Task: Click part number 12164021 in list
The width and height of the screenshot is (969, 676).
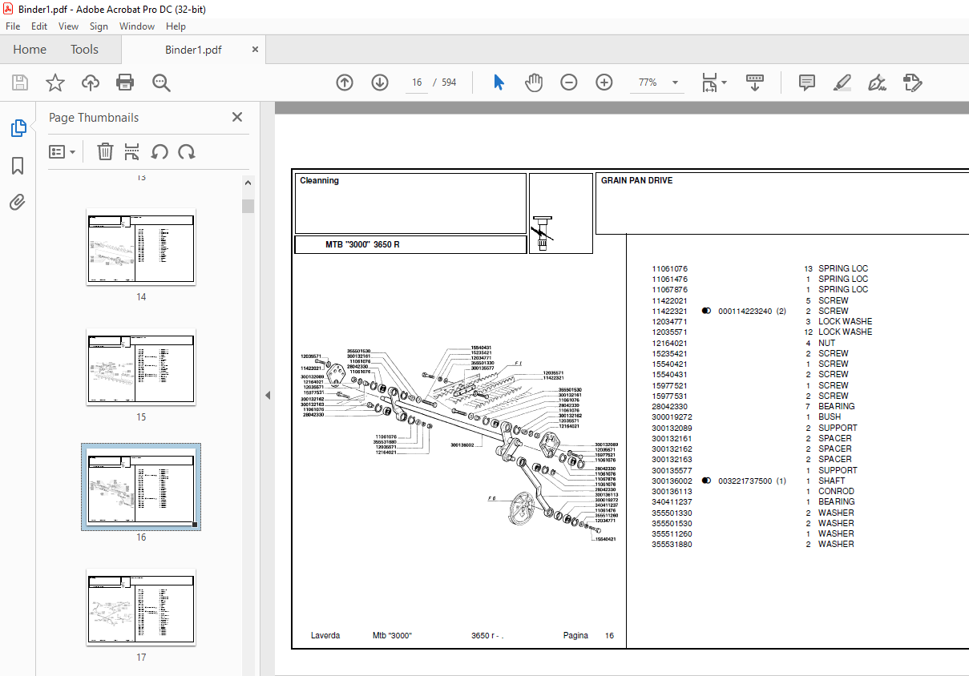Action: 669,344
